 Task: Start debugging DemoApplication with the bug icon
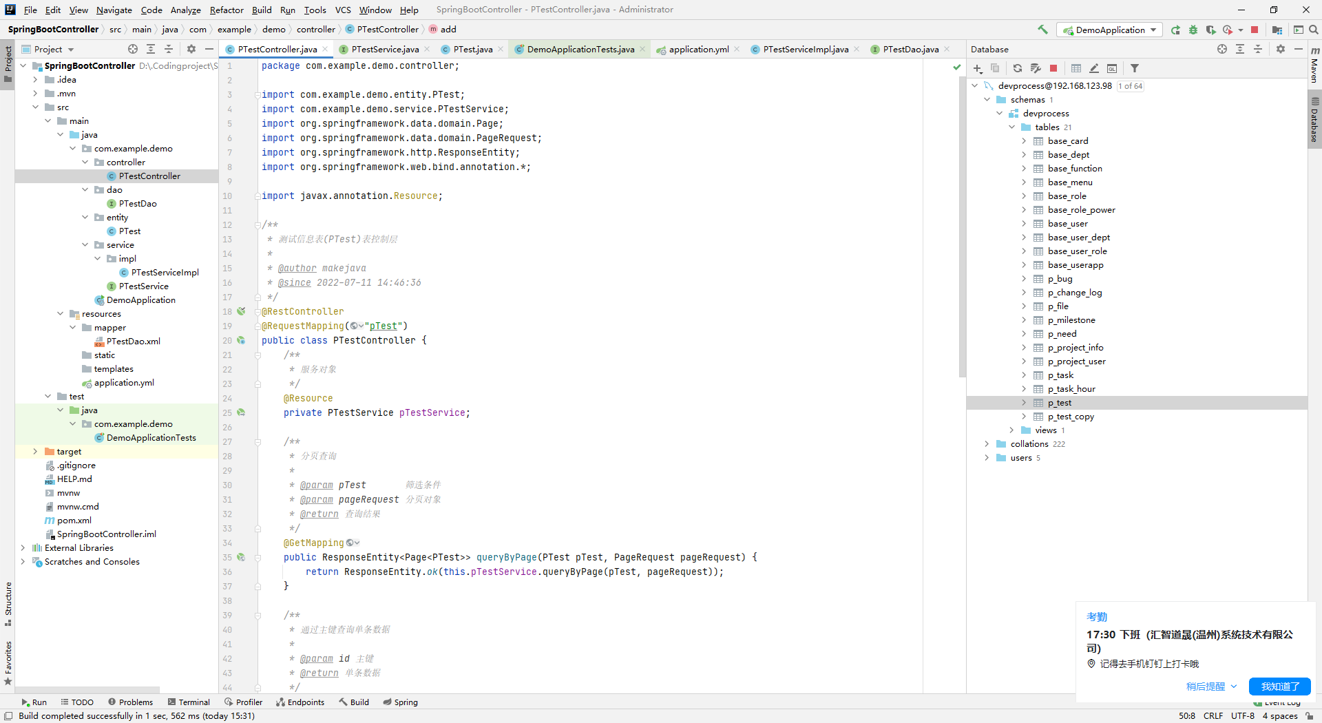pos(1193,30)
